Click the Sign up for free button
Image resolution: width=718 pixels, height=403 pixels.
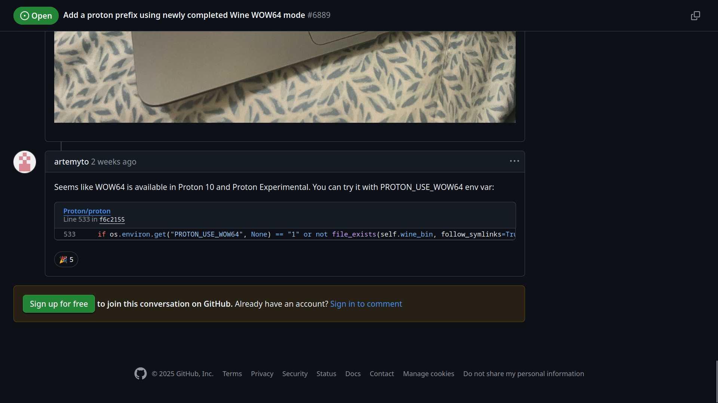[x=59, y=304]
